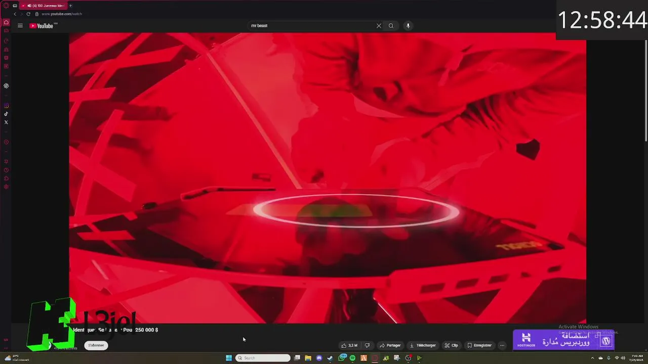
Task: Open Instagram from the Opera sidebar
Action: [6, 106]
